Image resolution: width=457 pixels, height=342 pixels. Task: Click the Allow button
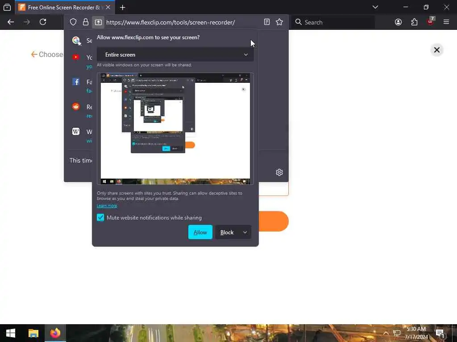click(200, 232)
